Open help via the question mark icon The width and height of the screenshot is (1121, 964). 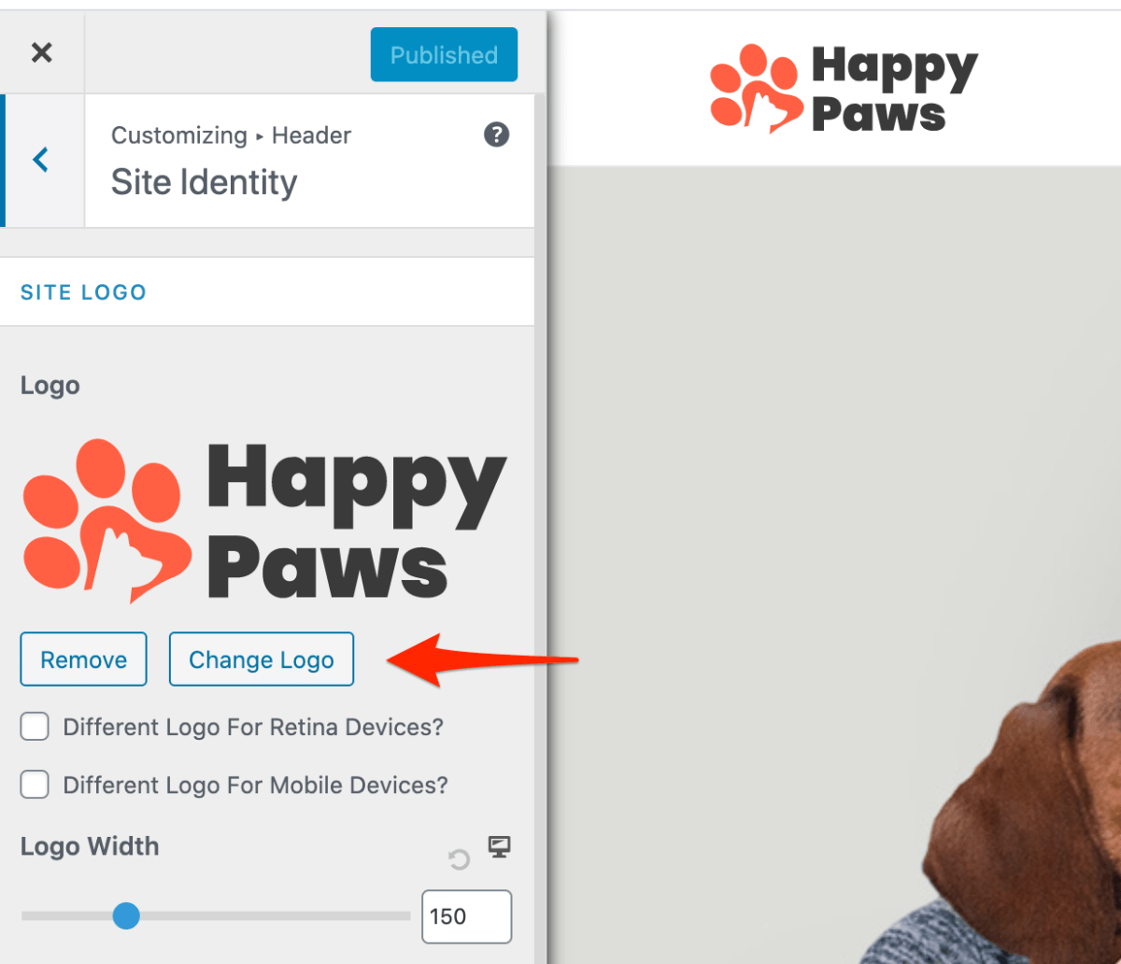coord(496,135)
